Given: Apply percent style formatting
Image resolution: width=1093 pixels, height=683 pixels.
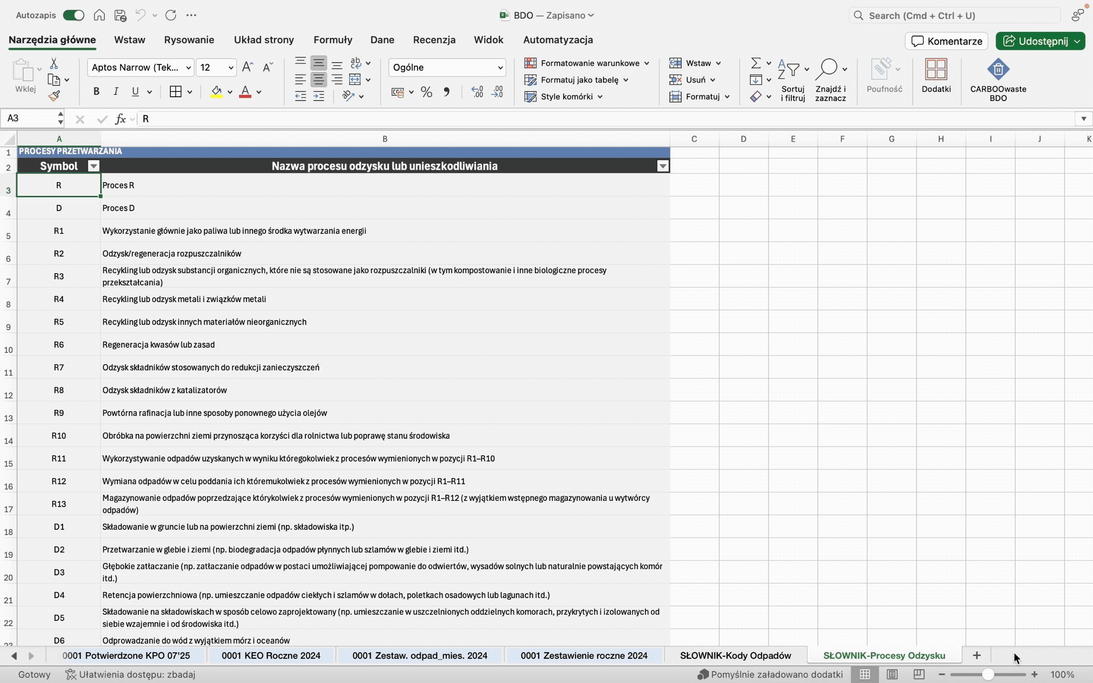Looking at the screenshot, I should point(426,92).
